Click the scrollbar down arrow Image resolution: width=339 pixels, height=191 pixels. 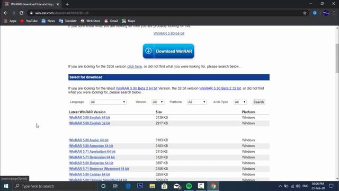point(337,179)
